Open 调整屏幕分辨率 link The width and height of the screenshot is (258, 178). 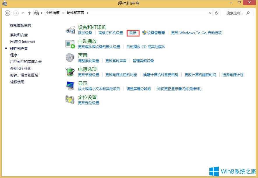(139, 89)
